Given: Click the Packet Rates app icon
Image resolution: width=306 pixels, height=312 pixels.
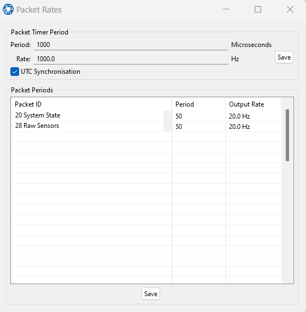Looking at the screenshot, I should pyautogui.click(x=8, y=9).
